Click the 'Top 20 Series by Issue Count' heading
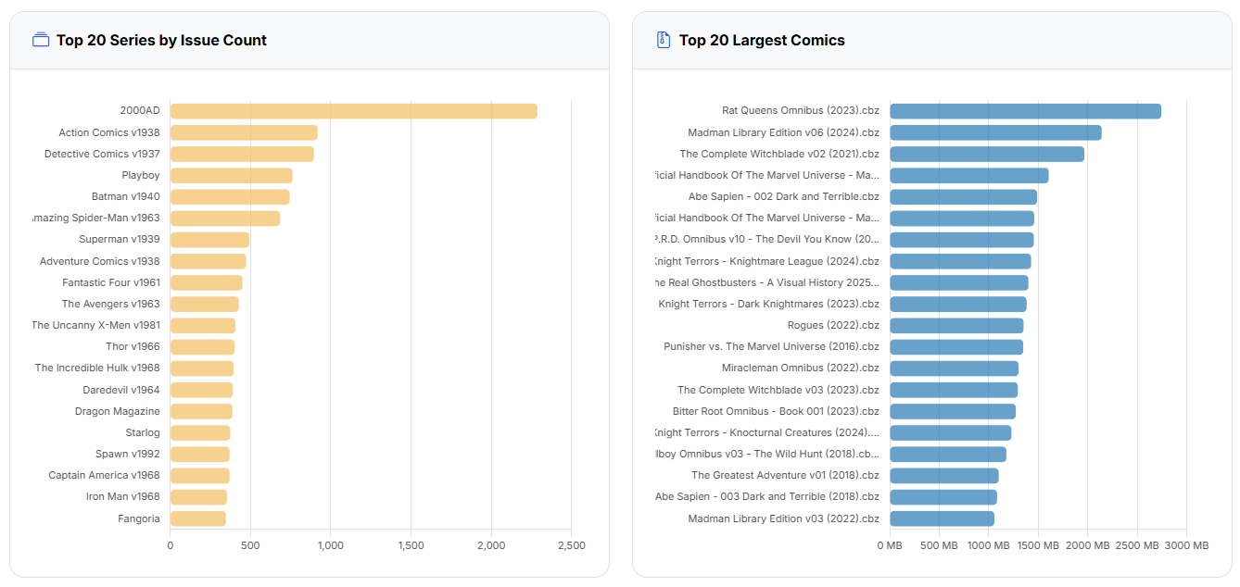This screenshot has height=587, width=1240. pos(161,40)
